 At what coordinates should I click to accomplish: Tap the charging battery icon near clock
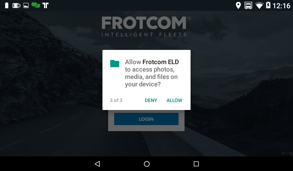(x=268, y=5)
